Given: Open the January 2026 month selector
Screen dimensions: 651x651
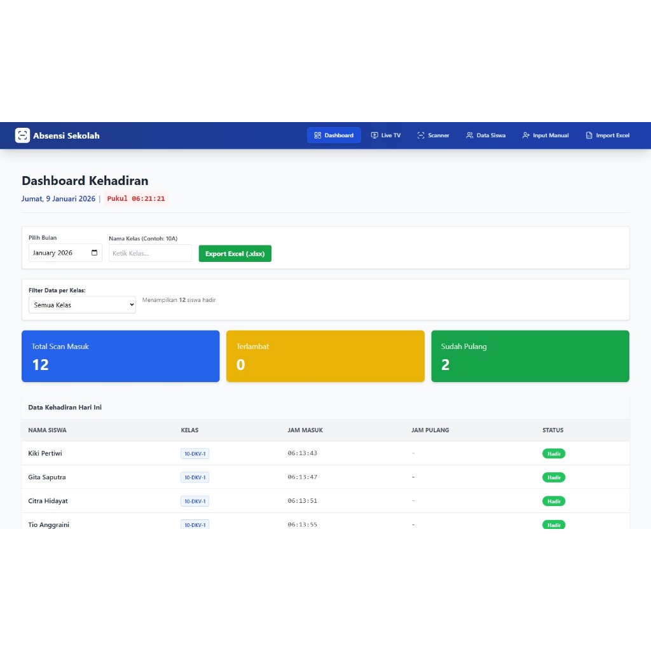Looking at the screenshot, I should pyautogui.click(x=57, y=253).
